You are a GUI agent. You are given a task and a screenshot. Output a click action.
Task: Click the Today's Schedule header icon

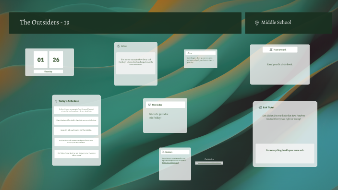pos(56,101)
